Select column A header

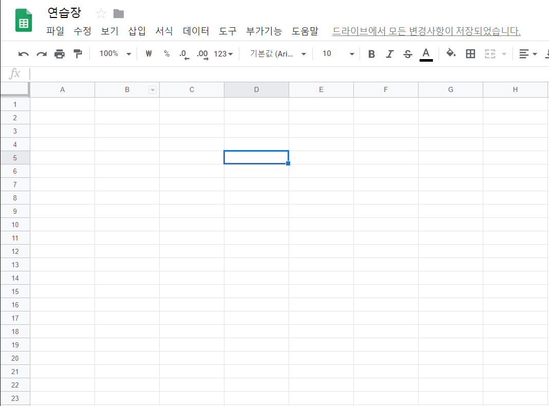[62, 89]
